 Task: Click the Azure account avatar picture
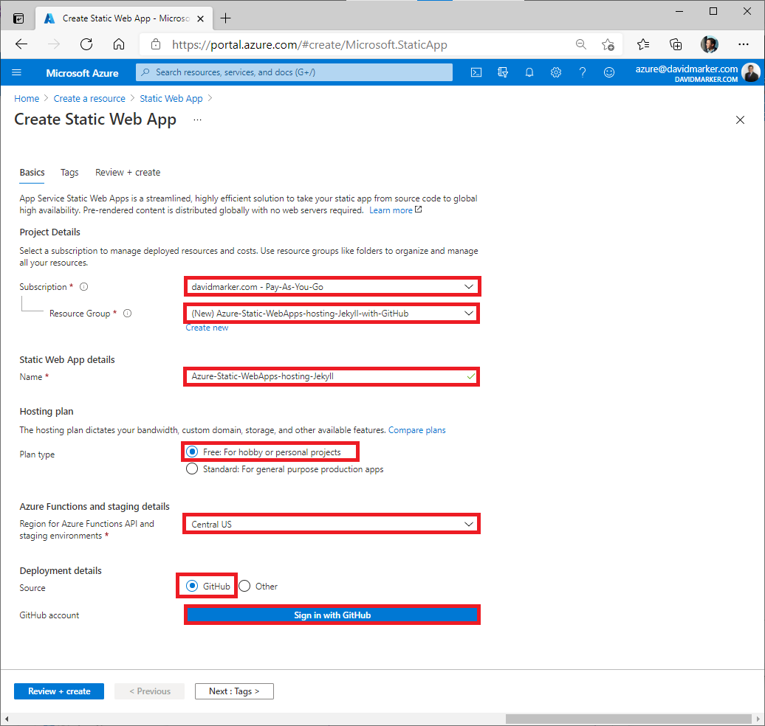(x=750, y=72)
